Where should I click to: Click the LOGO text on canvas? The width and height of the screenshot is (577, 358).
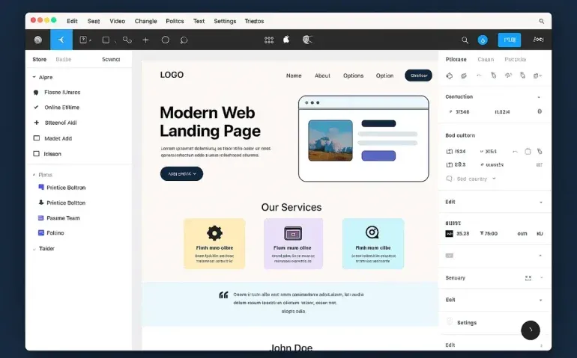(172, 75)
